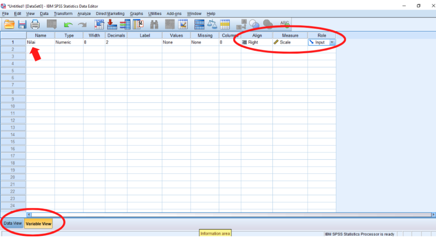Click the Go to variable icon
The width and height of the screenshot is (436, 244).
pyautogui.click(x=112, y=24)
